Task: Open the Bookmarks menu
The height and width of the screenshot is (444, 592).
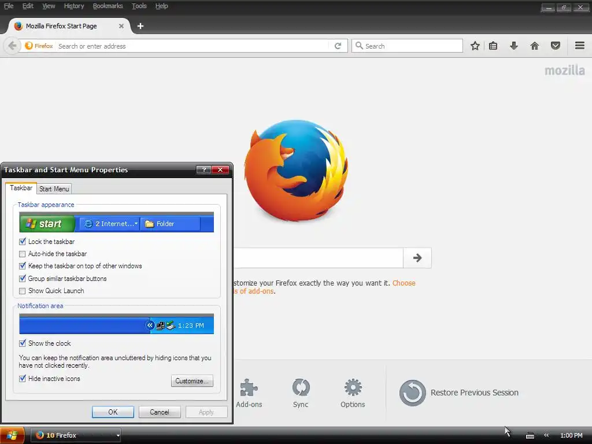Action: [108, 6]
